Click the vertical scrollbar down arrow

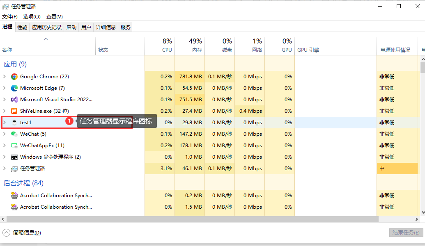[x=423, y=213]
